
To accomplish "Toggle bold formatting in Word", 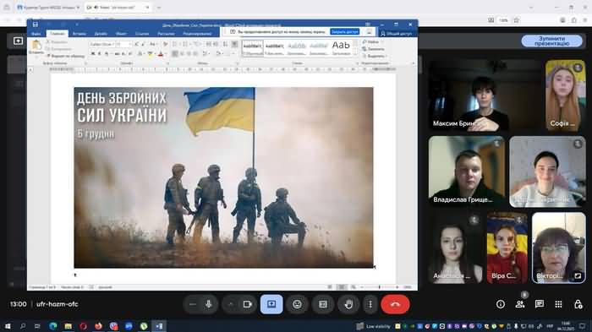I will click(x=93, y=54).
